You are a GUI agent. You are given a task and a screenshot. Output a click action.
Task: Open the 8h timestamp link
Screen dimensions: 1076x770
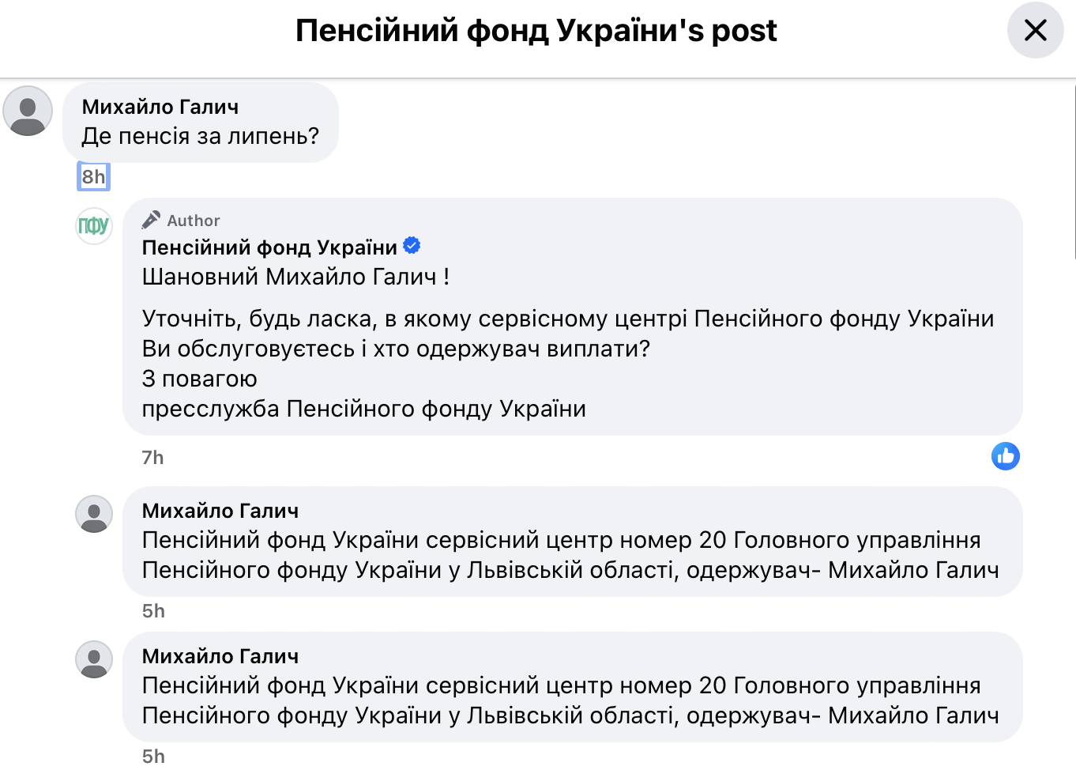point(93,176)
